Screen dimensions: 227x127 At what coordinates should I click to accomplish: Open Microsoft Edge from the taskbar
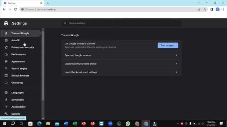[39, 124]
